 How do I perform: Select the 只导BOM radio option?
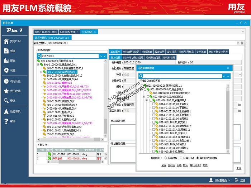click(x=181, y=158)
